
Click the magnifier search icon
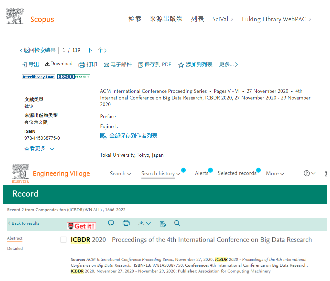177,223
